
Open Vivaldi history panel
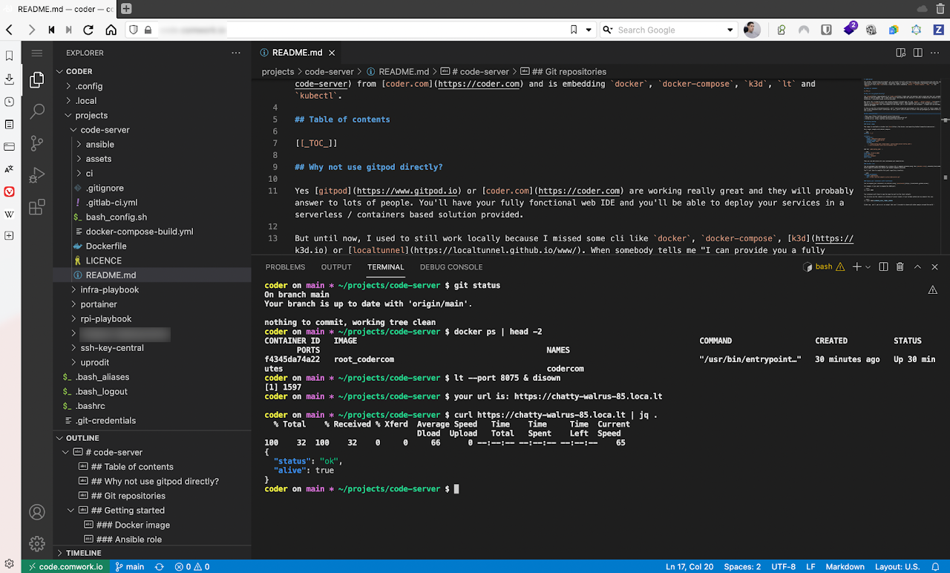point(10,102)
